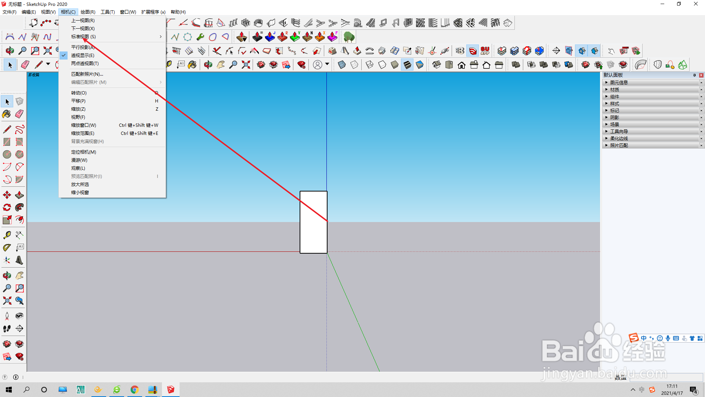Open Chrome from the Windows taskbar

(134, 390)
